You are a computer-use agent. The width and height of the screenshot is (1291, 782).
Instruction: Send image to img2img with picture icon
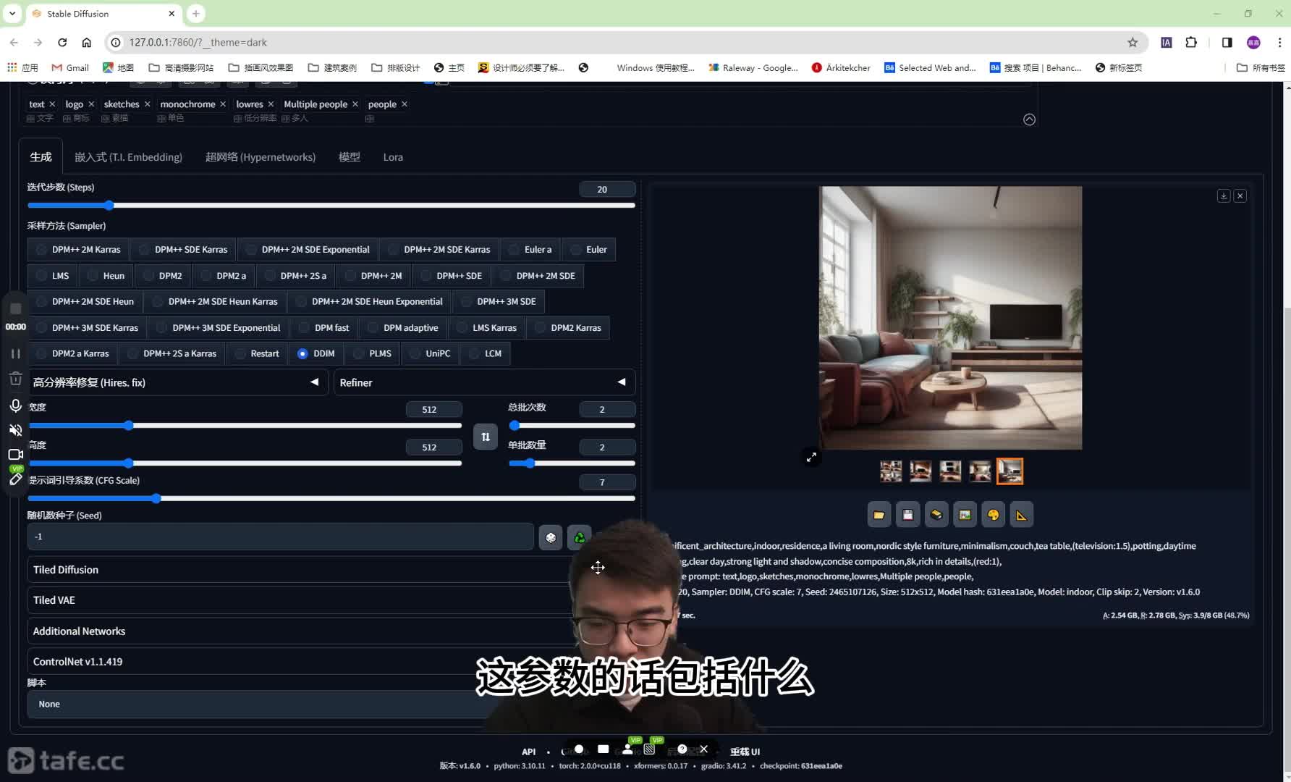(x=965, y=515)
